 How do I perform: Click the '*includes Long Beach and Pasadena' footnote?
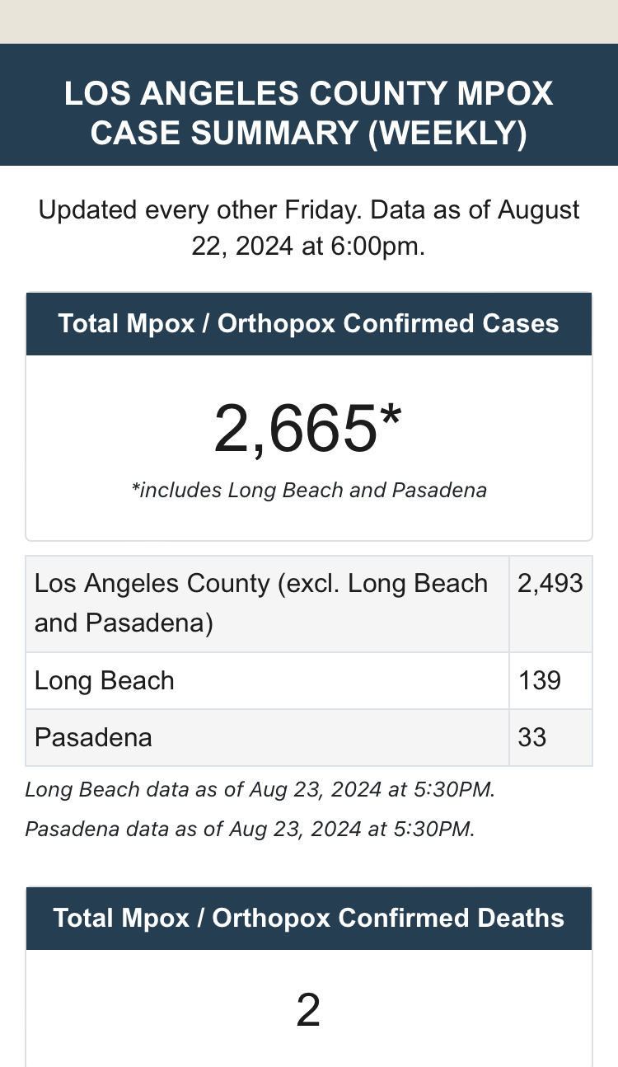(x=309, y=491)
